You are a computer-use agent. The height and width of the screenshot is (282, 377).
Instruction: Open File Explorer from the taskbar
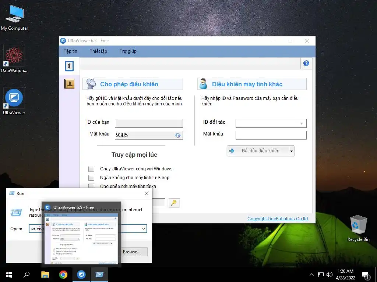45,275
